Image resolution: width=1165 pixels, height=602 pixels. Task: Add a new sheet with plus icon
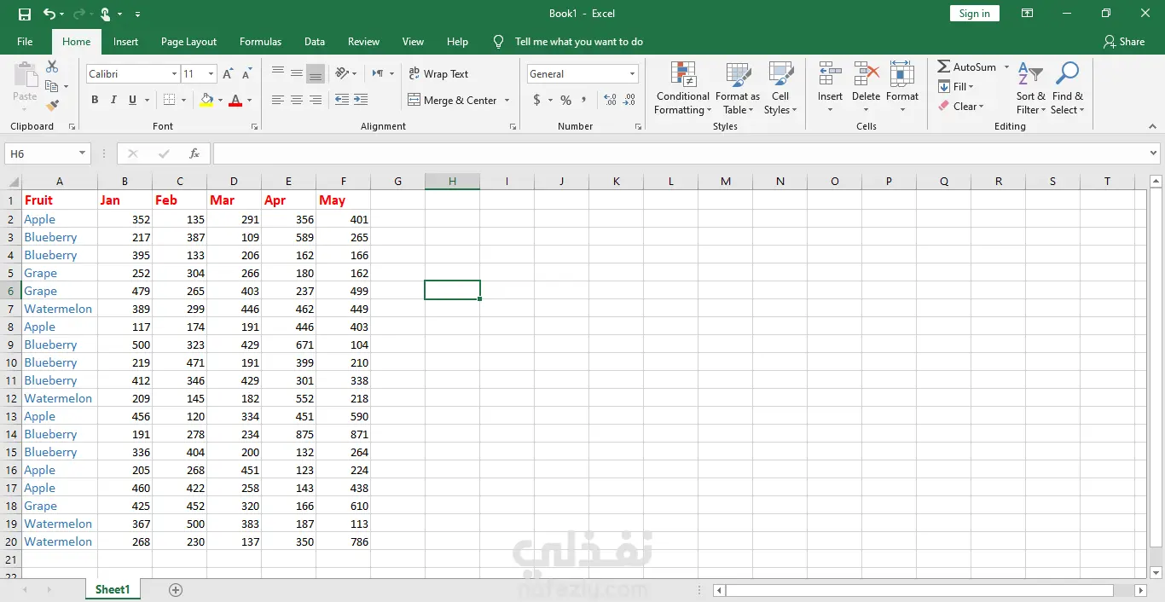click(x=176, y=590)
